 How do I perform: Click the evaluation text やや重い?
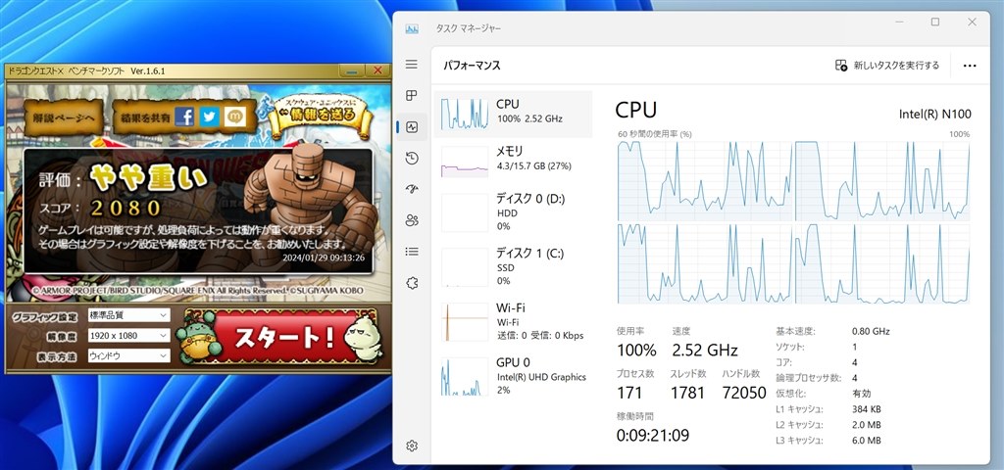point(148,177)
